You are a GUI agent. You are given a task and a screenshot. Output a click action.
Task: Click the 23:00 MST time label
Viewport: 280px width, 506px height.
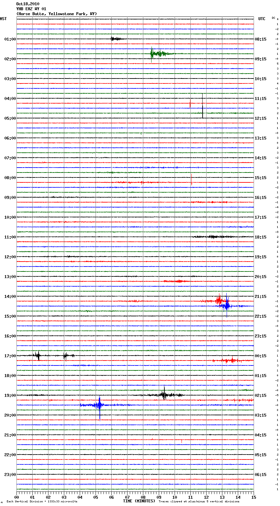point(10,475)
